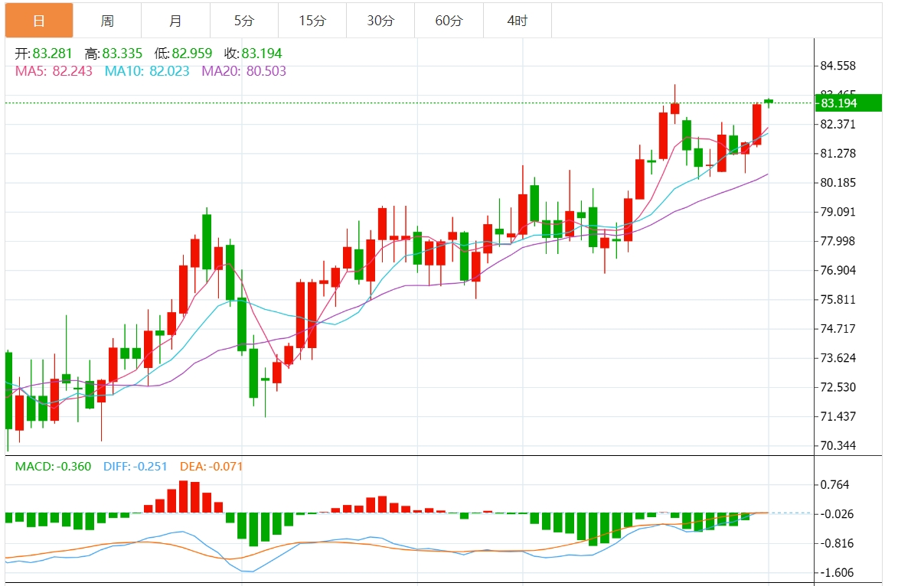Click the -1.606 MACD axis label
898x586 pixels.
[x=836, y=572]
